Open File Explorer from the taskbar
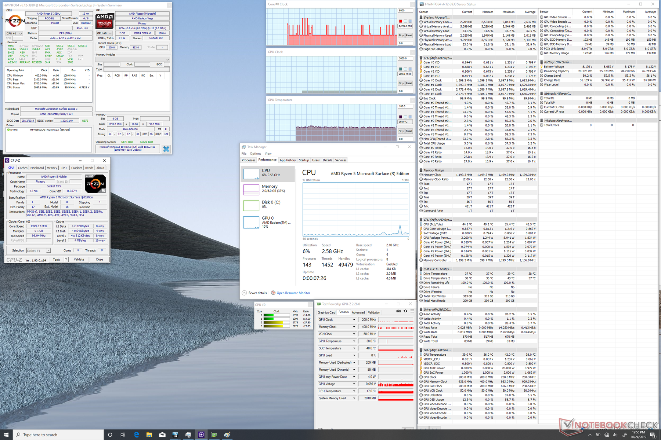Image resolution: width=661 pixels, height=440 pixels. (x=149, y=434)
